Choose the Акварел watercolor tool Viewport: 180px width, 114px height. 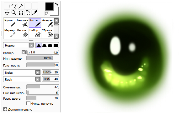click(47, 23)
